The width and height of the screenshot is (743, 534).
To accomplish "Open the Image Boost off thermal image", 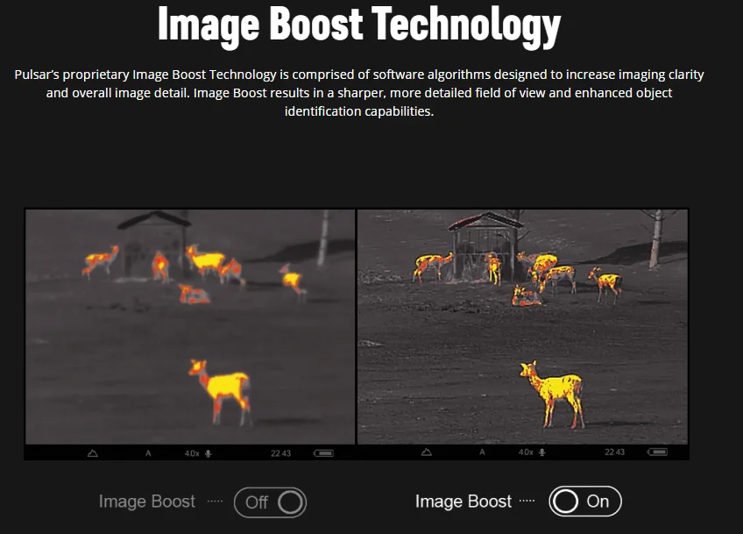I will [190, 327].
